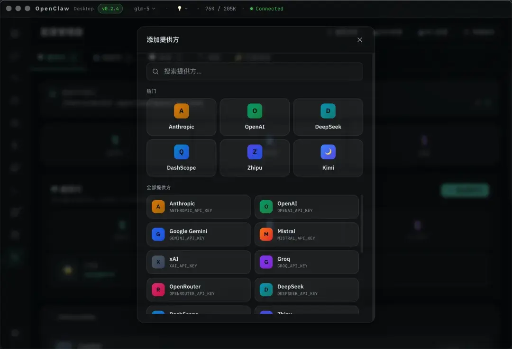Open Google Gemini provider row
Image resolution: width=512 pixels, height=349 pixels.
point(199,234)
